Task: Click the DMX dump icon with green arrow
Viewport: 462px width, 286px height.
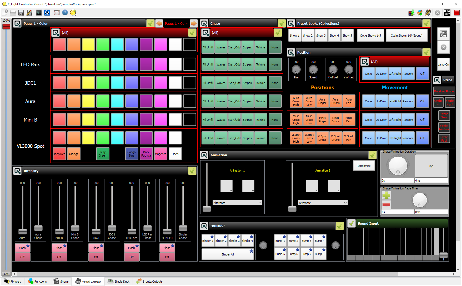Action: [411, 13]
